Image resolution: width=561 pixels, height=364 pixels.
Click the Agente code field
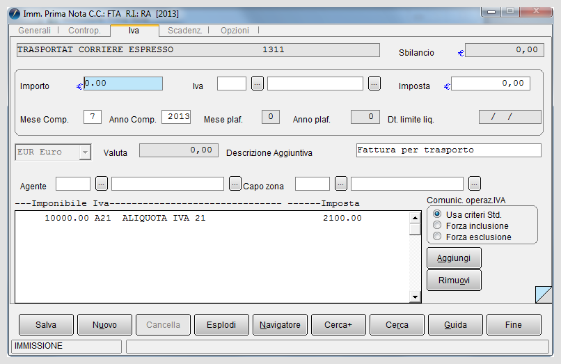tap(73, 184)
